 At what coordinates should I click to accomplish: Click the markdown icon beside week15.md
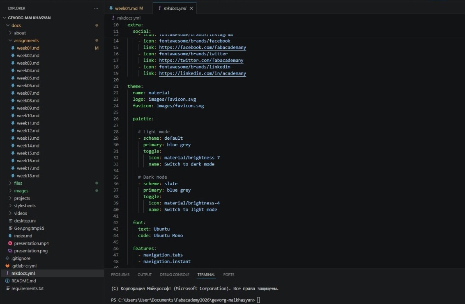(13, 153)
